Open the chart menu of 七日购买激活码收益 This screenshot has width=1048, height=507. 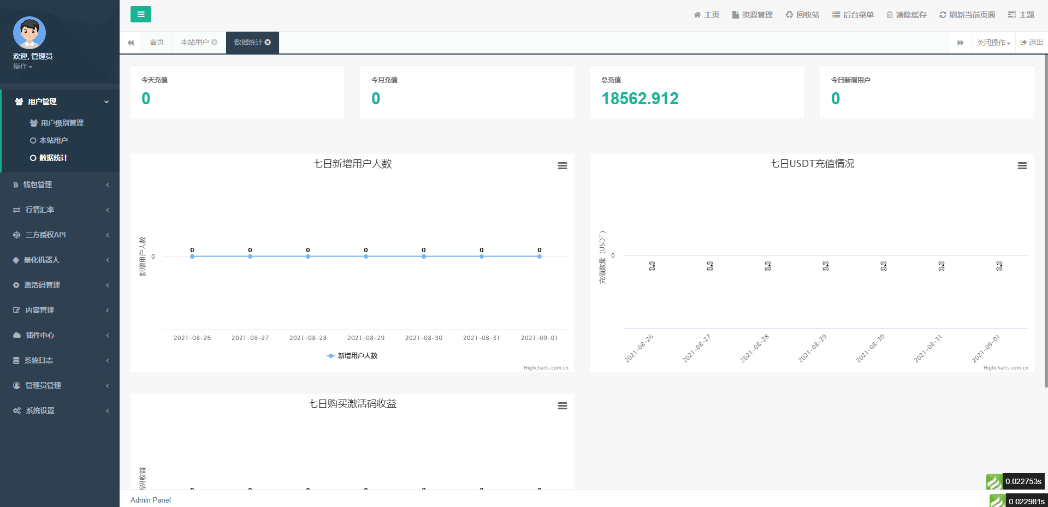click(x=562, y=406)
